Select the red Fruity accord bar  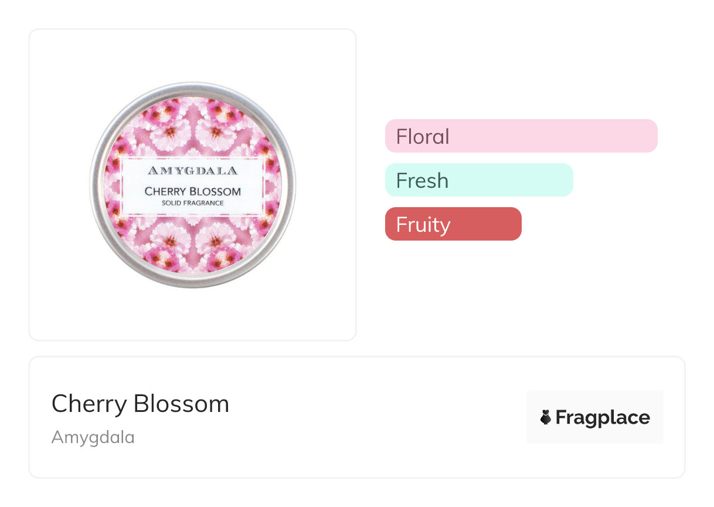click(453, 224)
